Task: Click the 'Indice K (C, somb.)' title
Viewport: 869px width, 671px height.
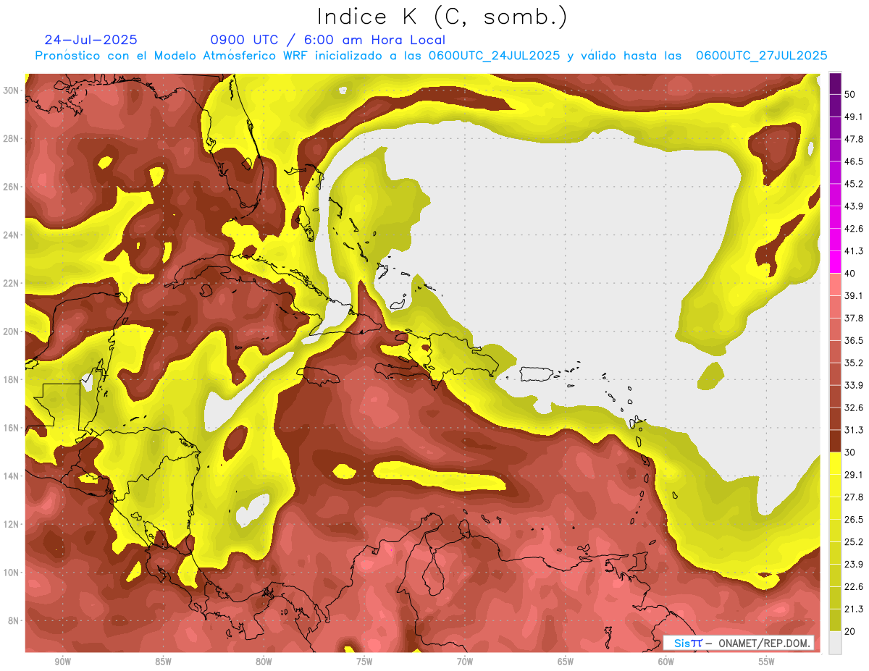Action: (442, 17)
